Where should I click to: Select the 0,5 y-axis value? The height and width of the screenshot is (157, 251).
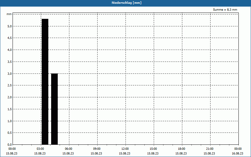click(x=10, y=133)
